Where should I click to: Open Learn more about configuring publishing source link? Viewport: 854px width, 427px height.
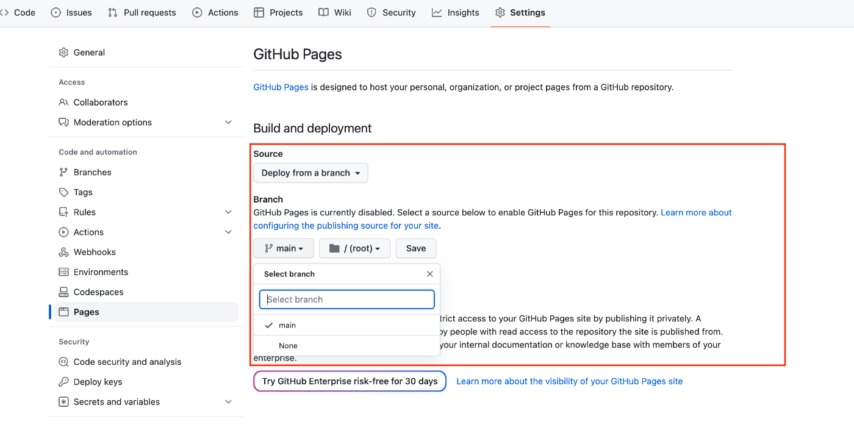pos(493,219)
